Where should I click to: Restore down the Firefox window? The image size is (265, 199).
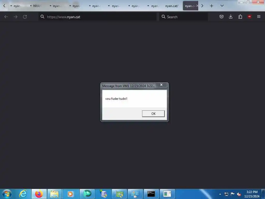click(x=248, y=2)
